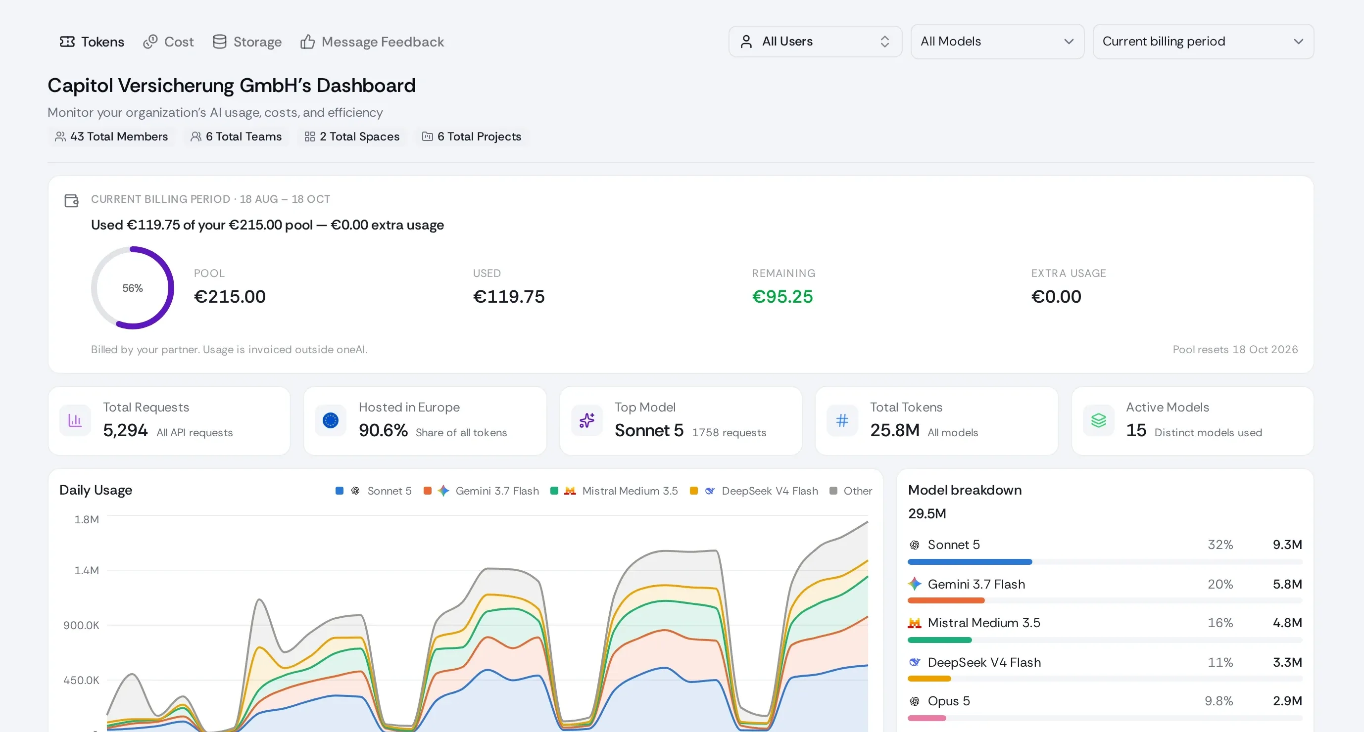The image size is (1364, 732).
Task: Click the Top Model sparkles icon
Action: click(x=586, y=420)
